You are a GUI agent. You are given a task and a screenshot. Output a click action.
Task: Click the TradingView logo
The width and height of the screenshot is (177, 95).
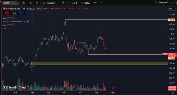click(15, 87)
